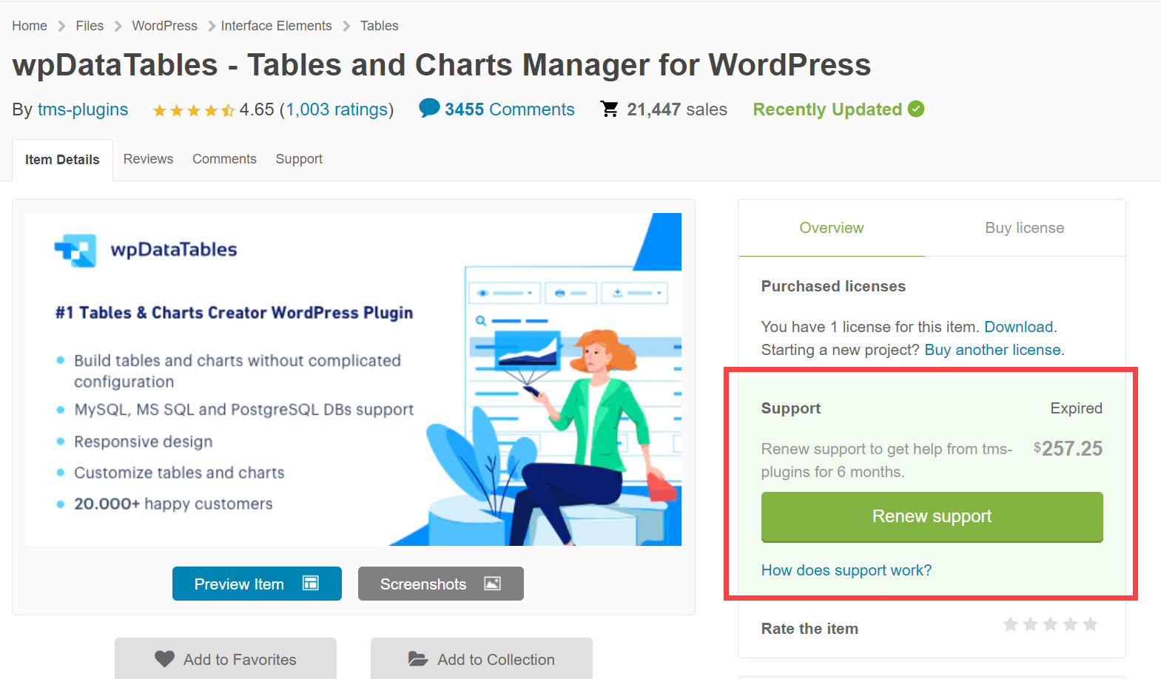Click the chevron after Home breadcrumb
Viewport: 1161px width, 679px height.
pos(62,27)
